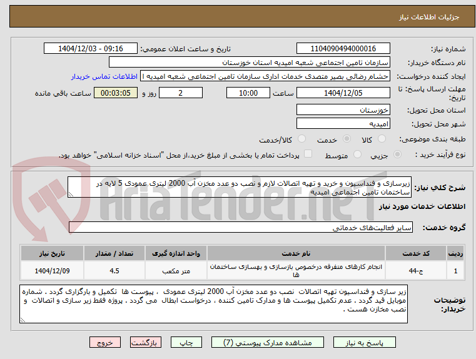The width and height of the screenshot is (476, 359).
Task: Click the بازگشت back button
Action: (145, 342)
